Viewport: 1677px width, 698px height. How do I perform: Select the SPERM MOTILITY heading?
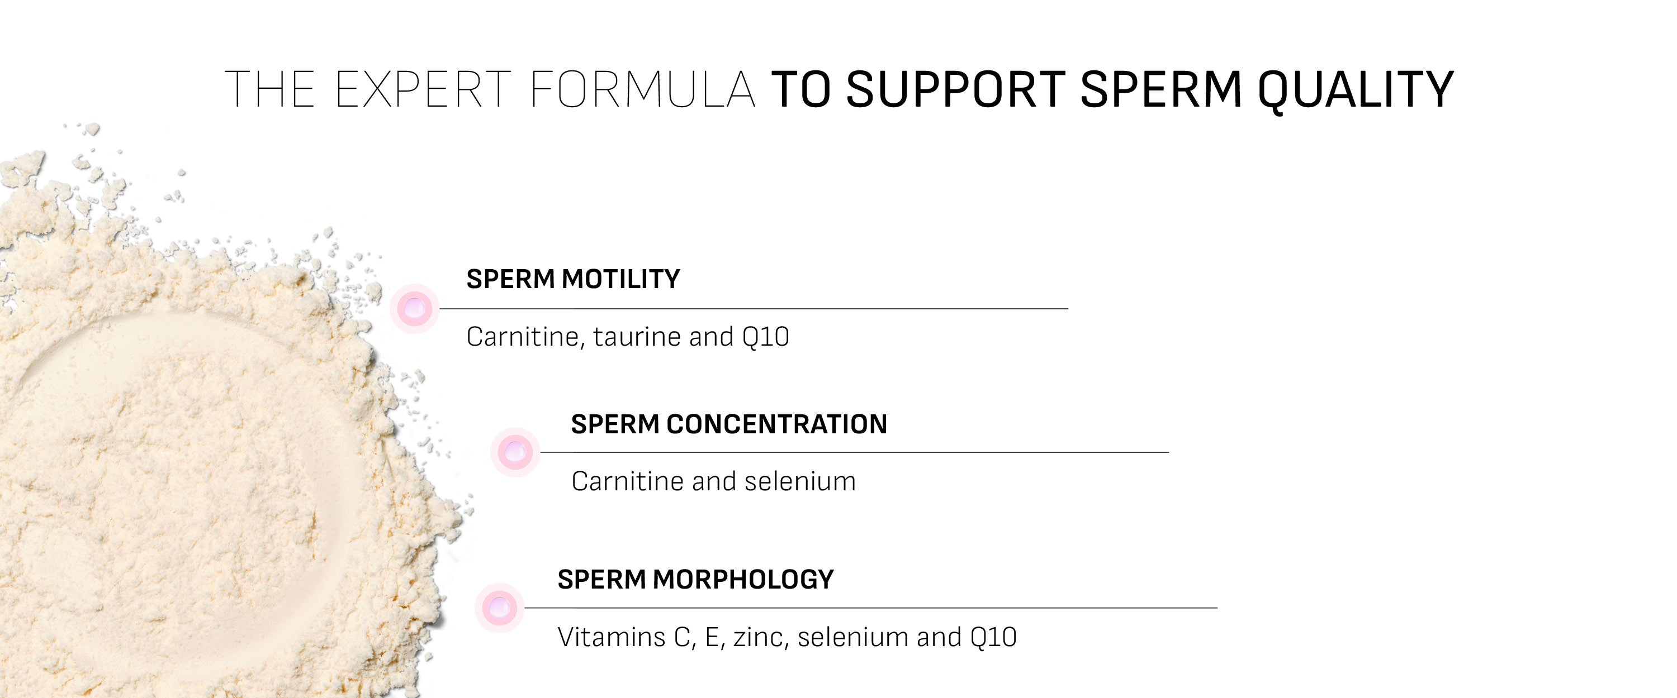(573, 279)
